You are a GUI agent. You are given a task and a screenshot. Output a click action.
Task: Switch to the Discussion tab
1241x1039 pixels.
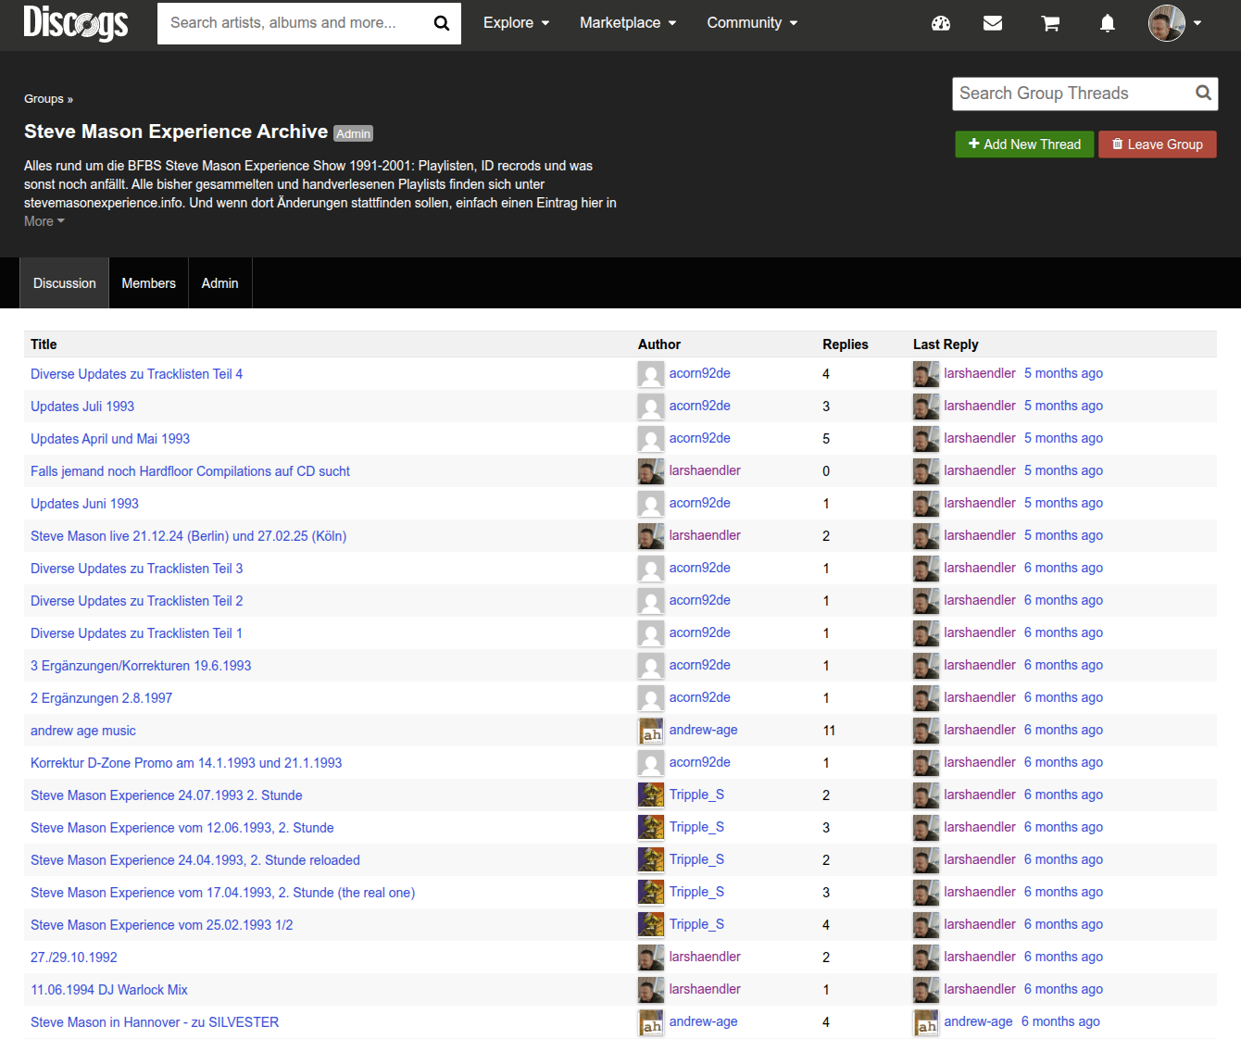(65, 283)
